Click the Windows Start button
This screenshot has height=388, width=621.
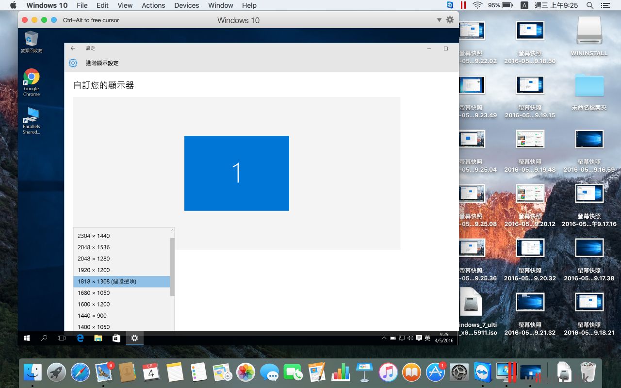click(27, 338)
